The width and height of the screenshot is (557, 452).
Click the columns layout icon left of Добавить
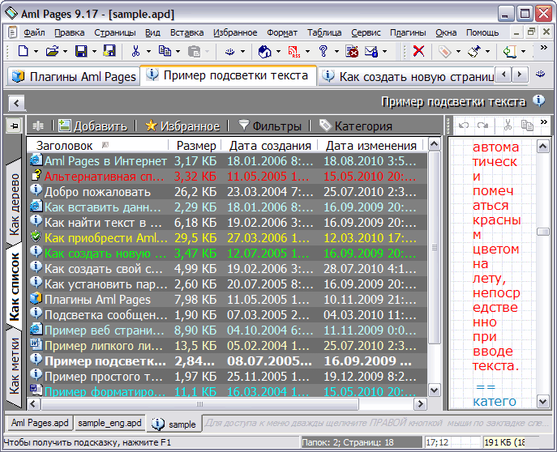point(38,126)
